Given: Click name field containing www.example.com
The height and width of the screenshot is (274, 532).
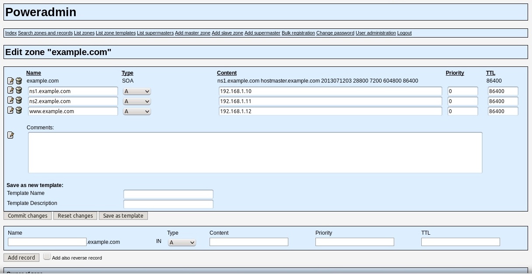Looking at the screenshot, I should point(73,111).
